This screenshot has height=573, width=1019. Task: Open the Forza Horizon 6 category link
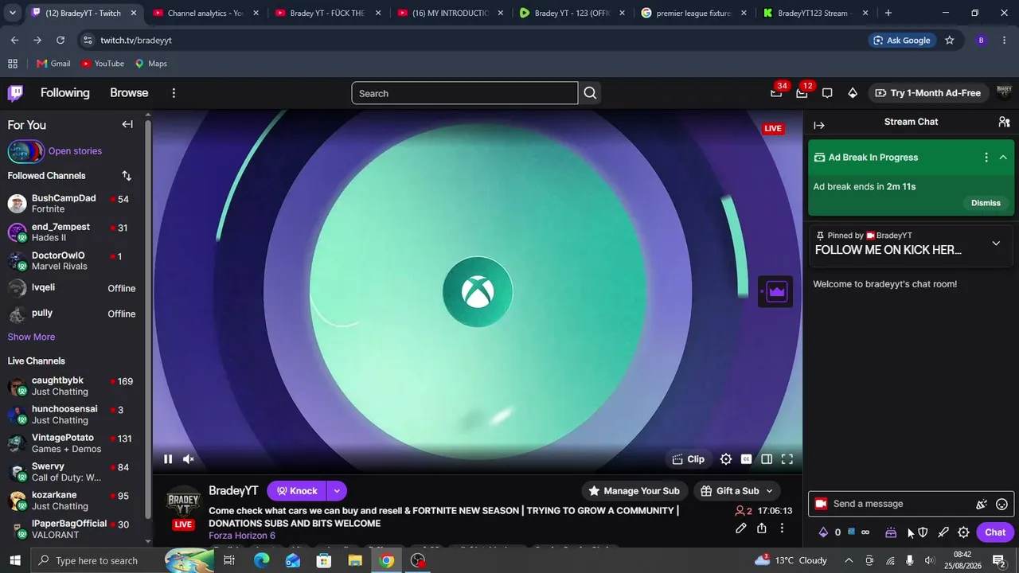(242, 536)
